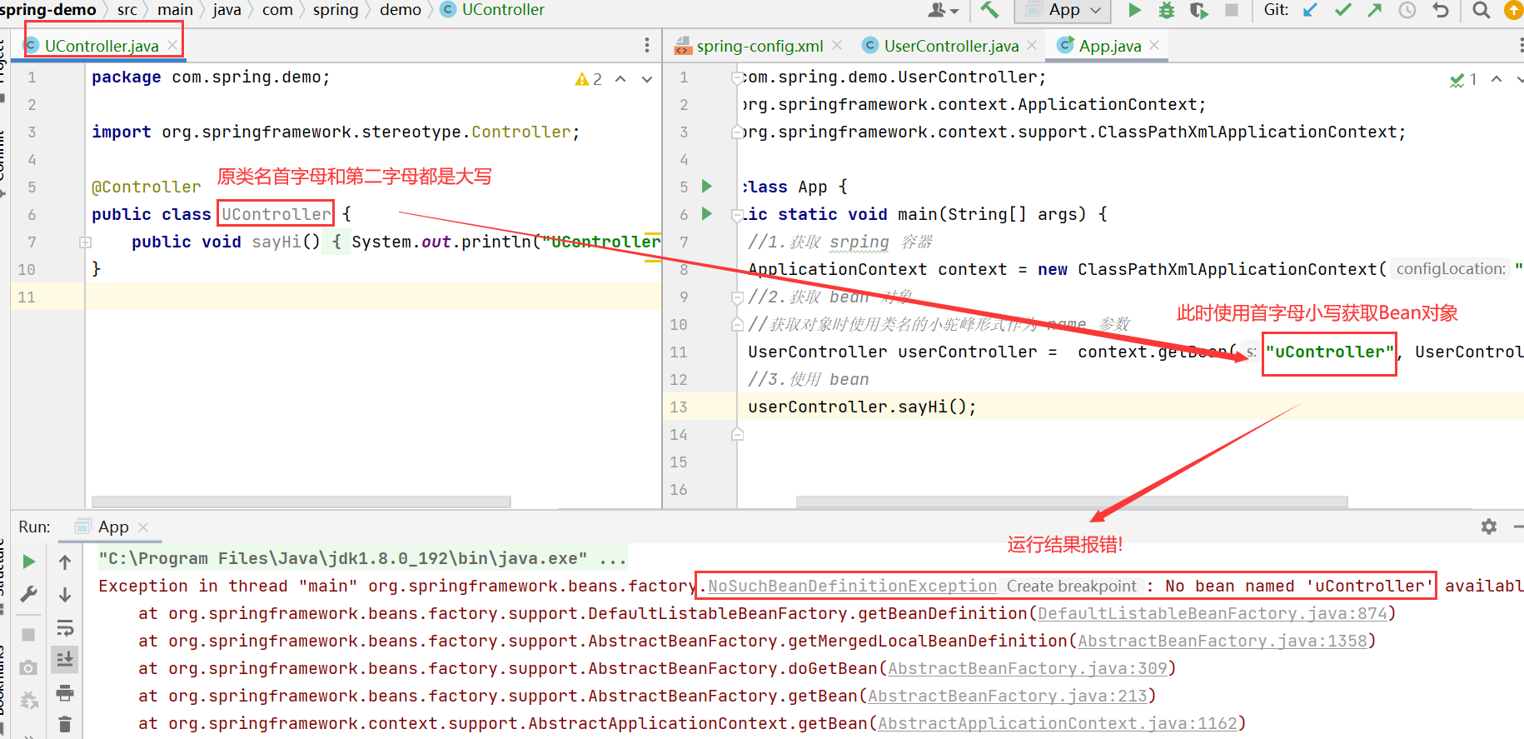
Task: Switch to the UserController.java tab
Action: click(950, 46)
